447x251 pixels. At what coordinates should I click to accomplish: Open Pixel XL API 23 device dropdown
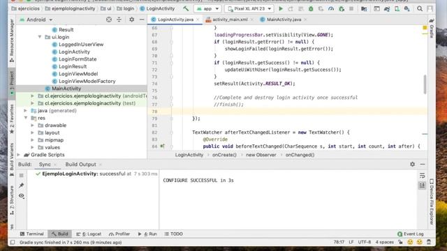pos(249,9)
